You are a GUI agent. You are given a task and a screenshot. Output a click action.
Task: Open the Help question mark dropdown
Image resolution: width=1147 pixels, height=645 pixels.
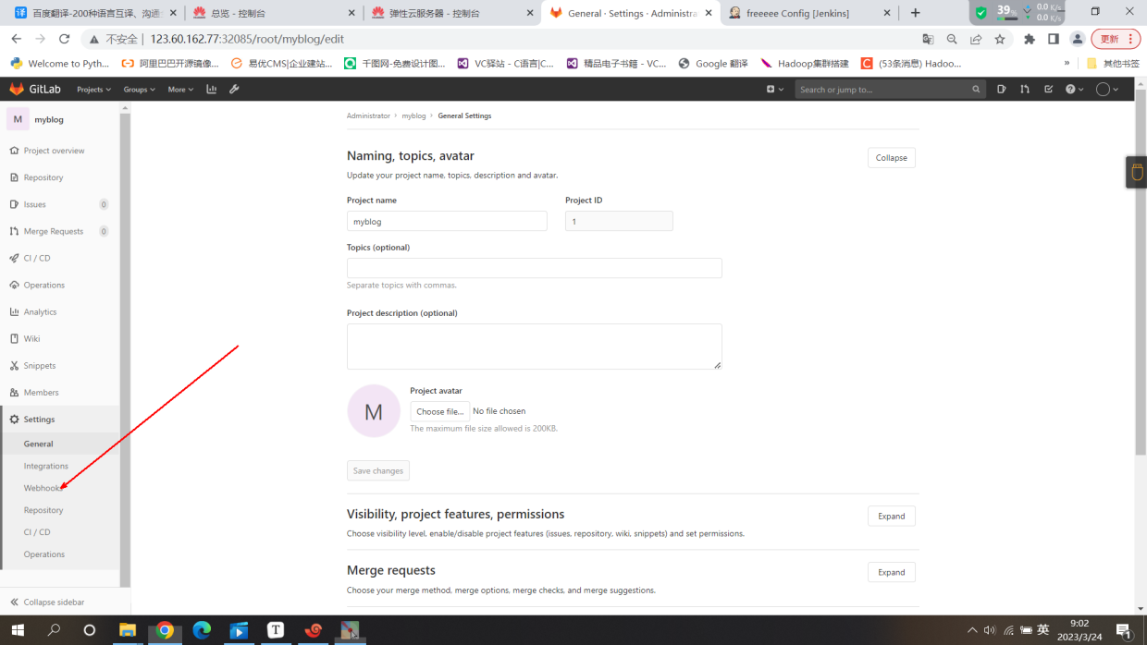(1073, 90)
